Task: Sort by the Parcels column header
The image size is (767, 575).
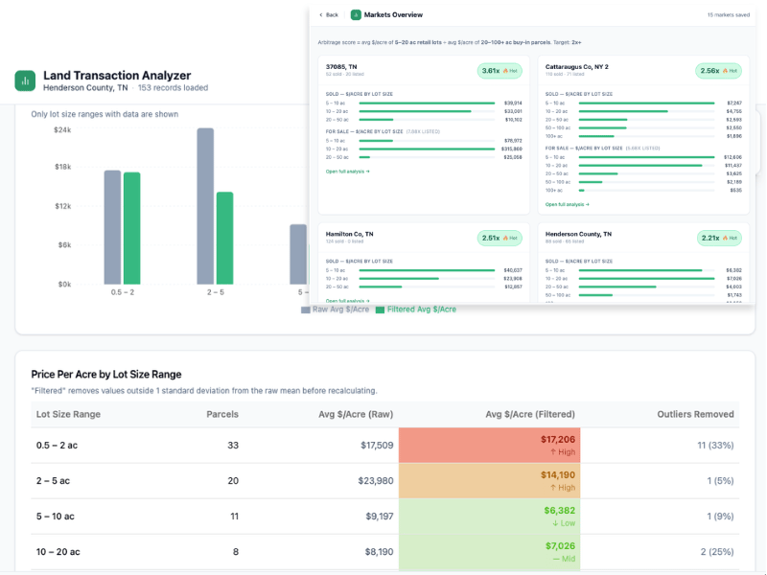Action: [x=222, y=414]
